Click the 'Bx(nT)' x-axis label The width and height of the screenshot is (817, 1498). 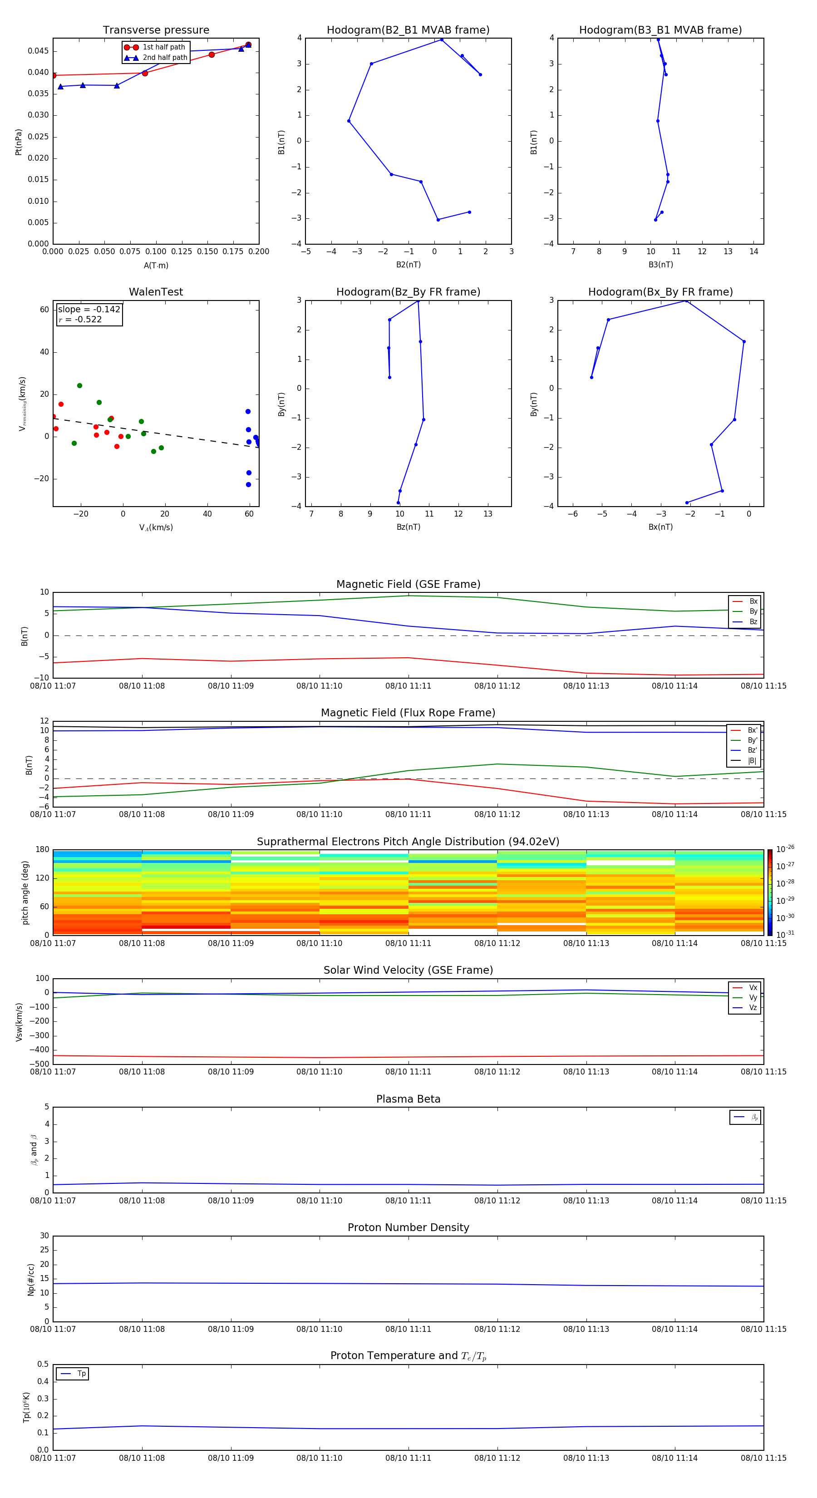click(x=660, y=527)
